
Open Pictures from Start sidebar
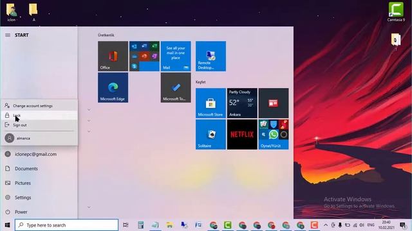click(x=39, y=183)
